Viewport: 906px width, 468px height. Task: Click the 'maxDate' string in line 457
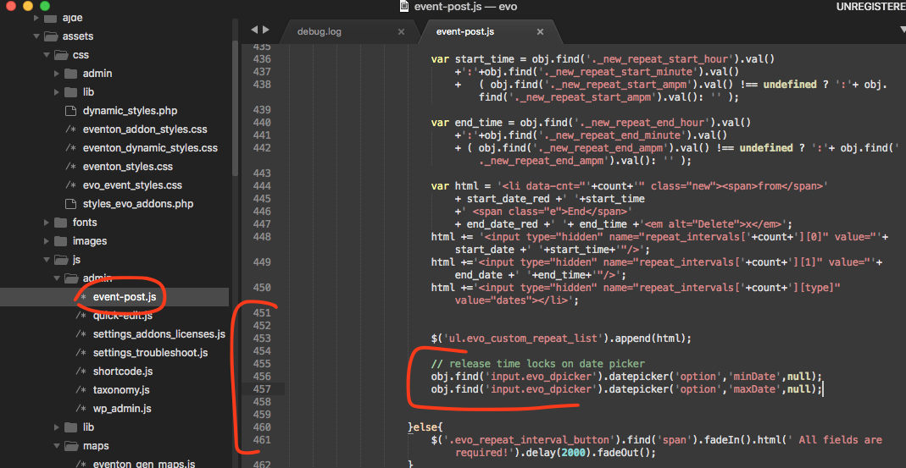pos(755,389)
